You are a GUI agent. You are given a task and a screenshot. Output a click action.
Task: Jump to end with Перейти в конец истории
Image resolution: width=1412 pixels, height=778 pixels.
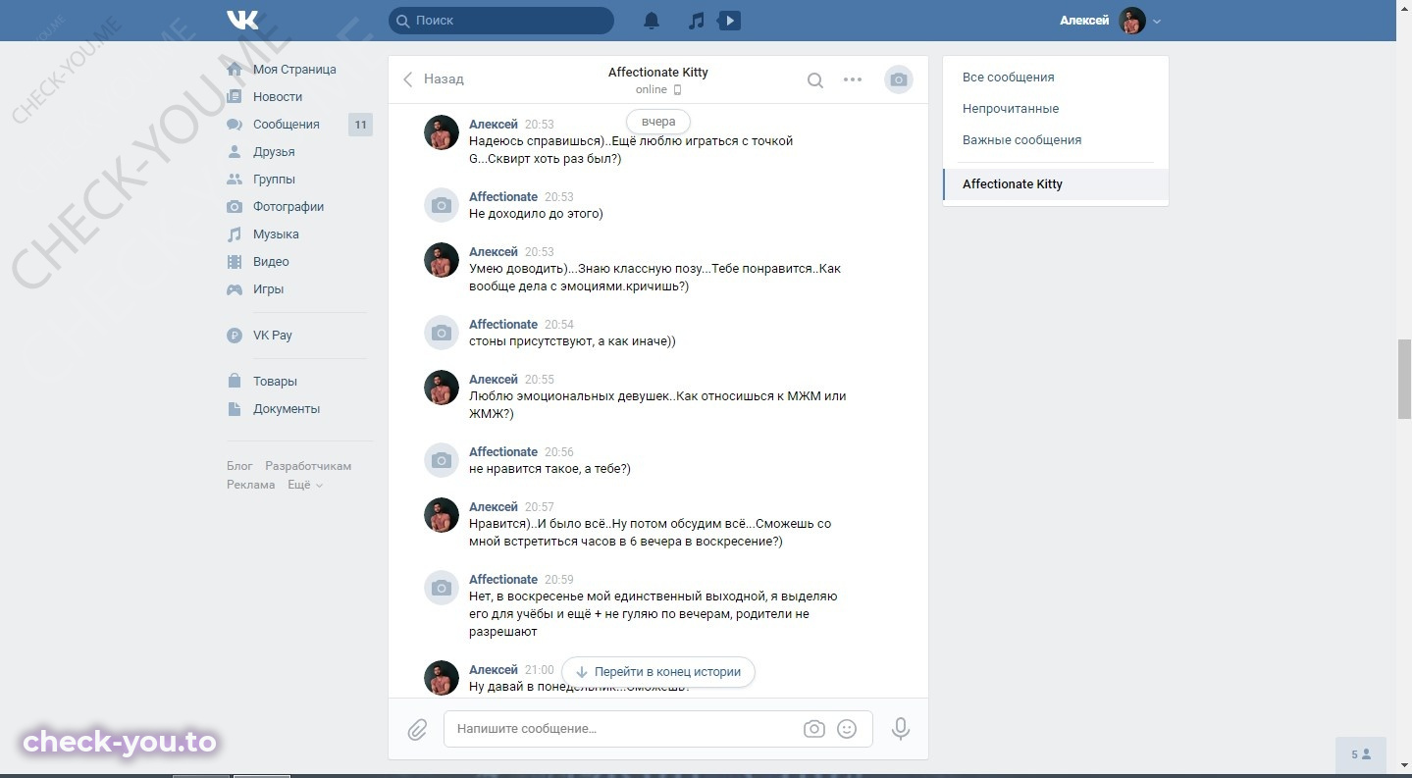tap(658, 672)
